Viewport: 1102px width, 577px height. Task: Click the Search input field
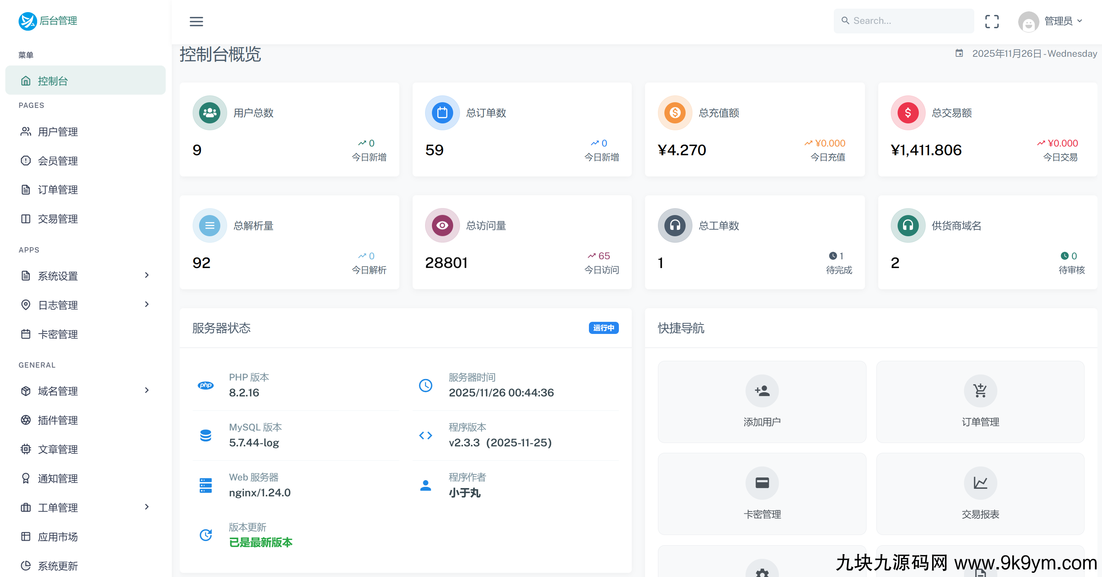(x=904, y=20)
